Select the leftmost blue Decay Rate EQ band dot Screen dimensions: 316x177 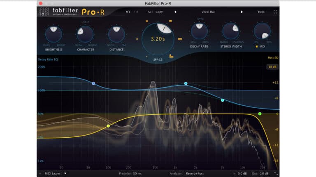coord(93,83)
